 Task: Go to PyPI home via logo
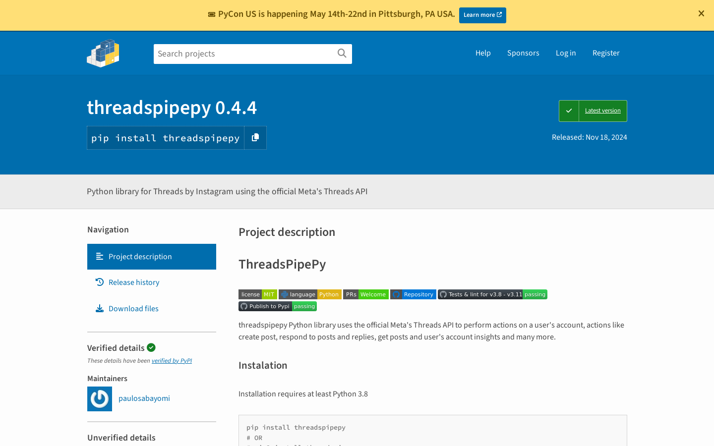103,53
